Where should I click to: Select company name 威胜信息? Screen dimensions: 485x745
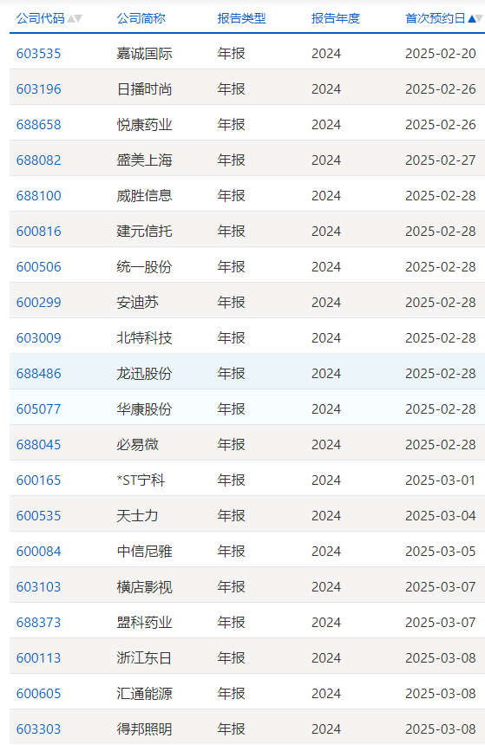[x=145, y=196]
